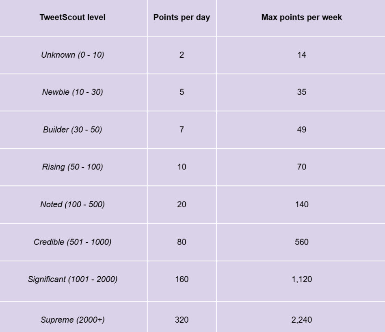
Task: Click the Max points per week header
Action: tap(301, 17)
